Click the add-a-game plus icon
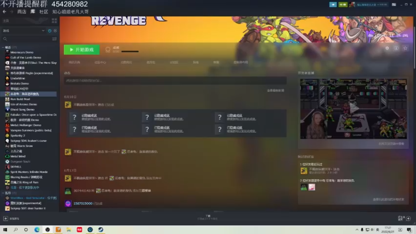 [6, 218]
